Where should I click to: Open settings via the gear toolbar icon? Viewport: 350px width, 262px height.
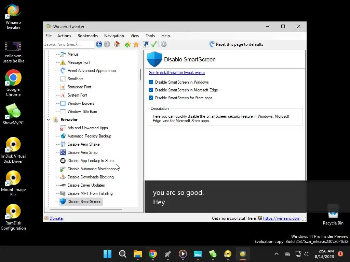[x=164, y=44]
